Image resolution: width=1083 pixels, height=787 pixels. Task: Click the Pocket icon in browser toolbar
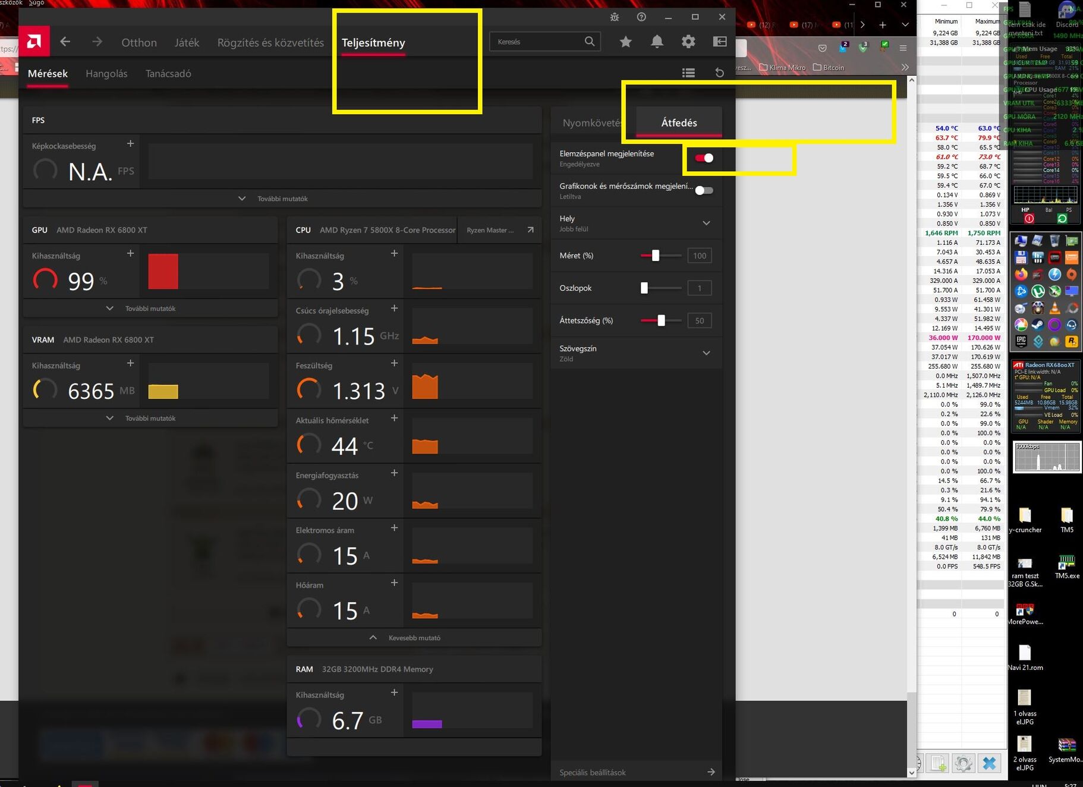(x=823, y=48)
